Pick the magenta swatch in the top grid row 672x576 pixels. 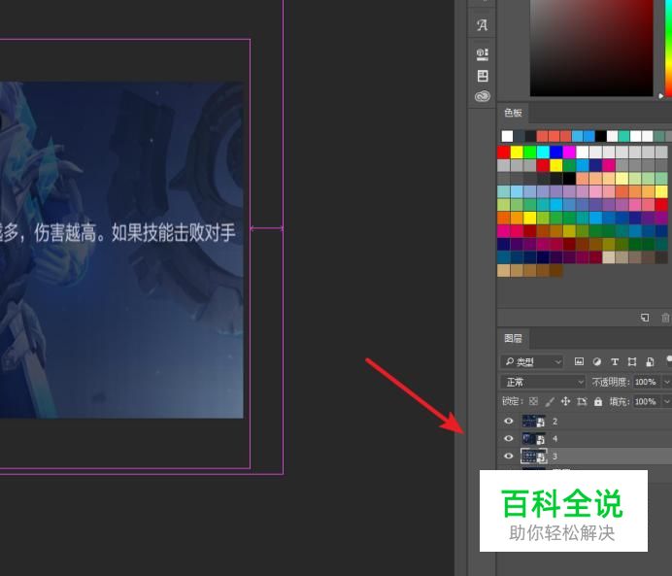pyautogui.click(x=569, y=152)
